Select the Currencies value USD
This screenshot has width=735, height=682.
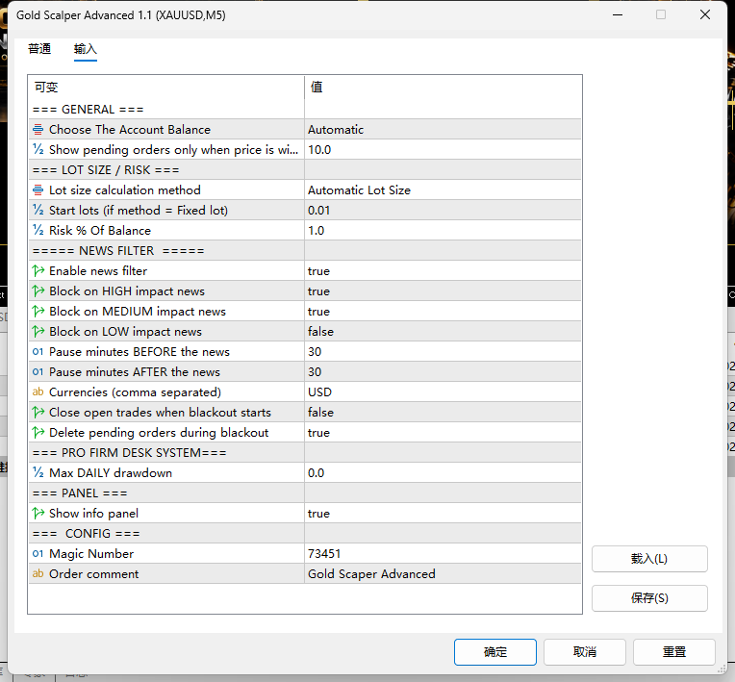pos(443,392)
